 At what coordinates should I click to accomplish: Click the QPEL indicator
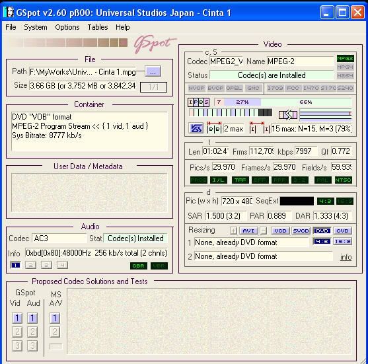(234, 88)
